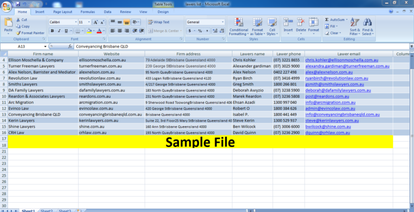Click the Find & Select binoculars icon
Image resolution: width=414 pixels, height=212 pixels.
367,23
